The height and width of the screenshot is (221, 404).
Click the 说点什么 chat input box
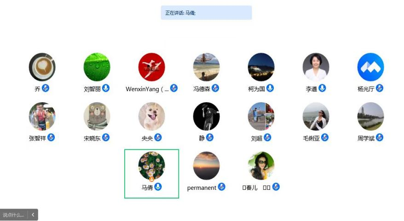(13, 215)
